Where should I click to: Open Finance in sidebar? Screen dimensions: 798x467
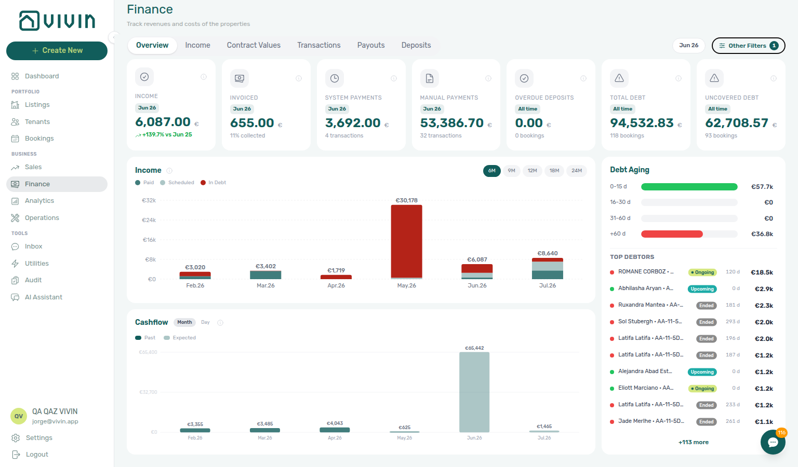click(x=57, y=184)
